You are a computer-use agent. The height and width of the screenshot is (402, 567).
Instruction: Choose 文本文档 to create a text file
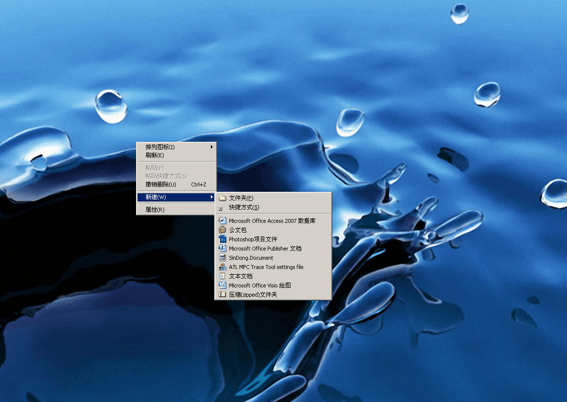point(274,276)
